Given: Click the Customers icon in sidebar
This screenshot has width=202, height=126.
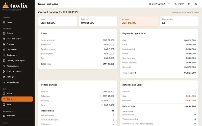Looking at the screenshot, I should 4,55.
